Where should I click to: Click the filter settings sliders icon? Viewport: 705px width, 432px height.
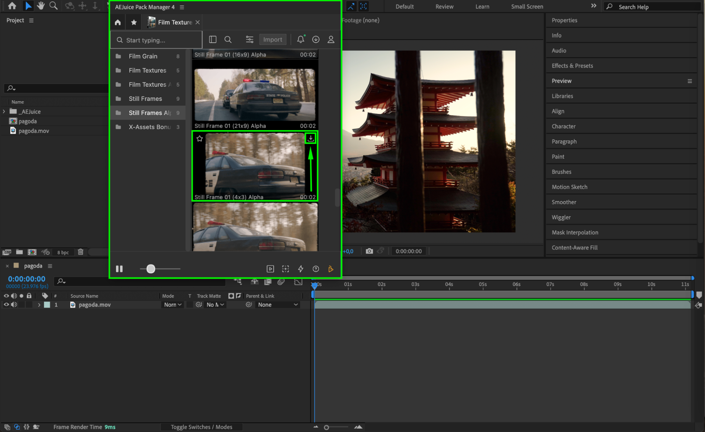click(249, 39)
